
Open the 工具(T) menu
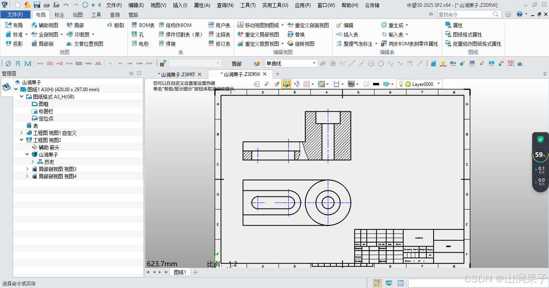(248, 5)
